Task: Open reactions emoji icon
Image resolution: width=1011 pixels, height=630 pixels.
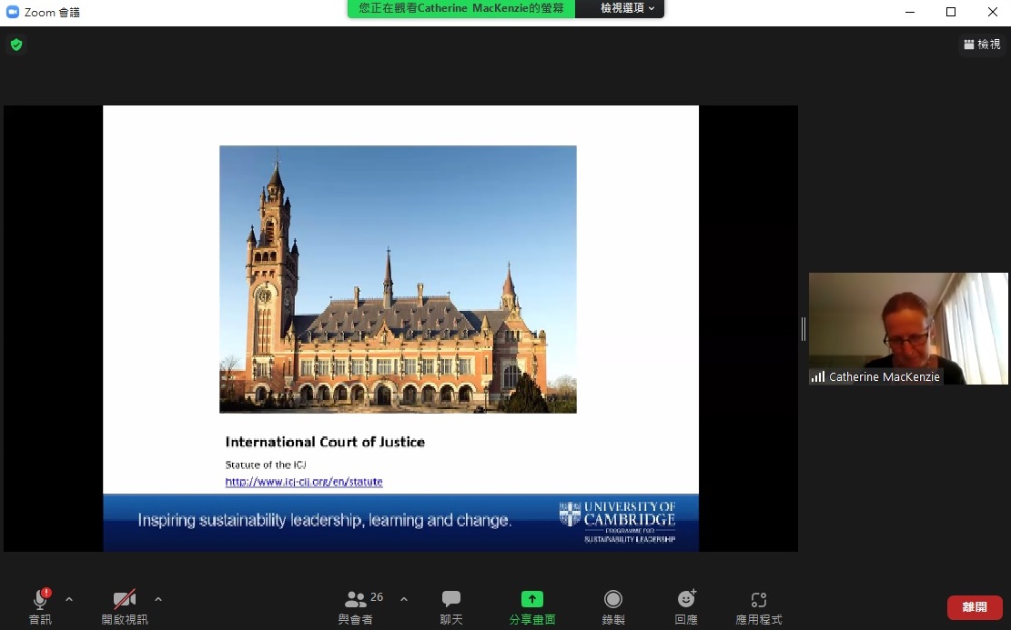Action: (x=686, y=599)
